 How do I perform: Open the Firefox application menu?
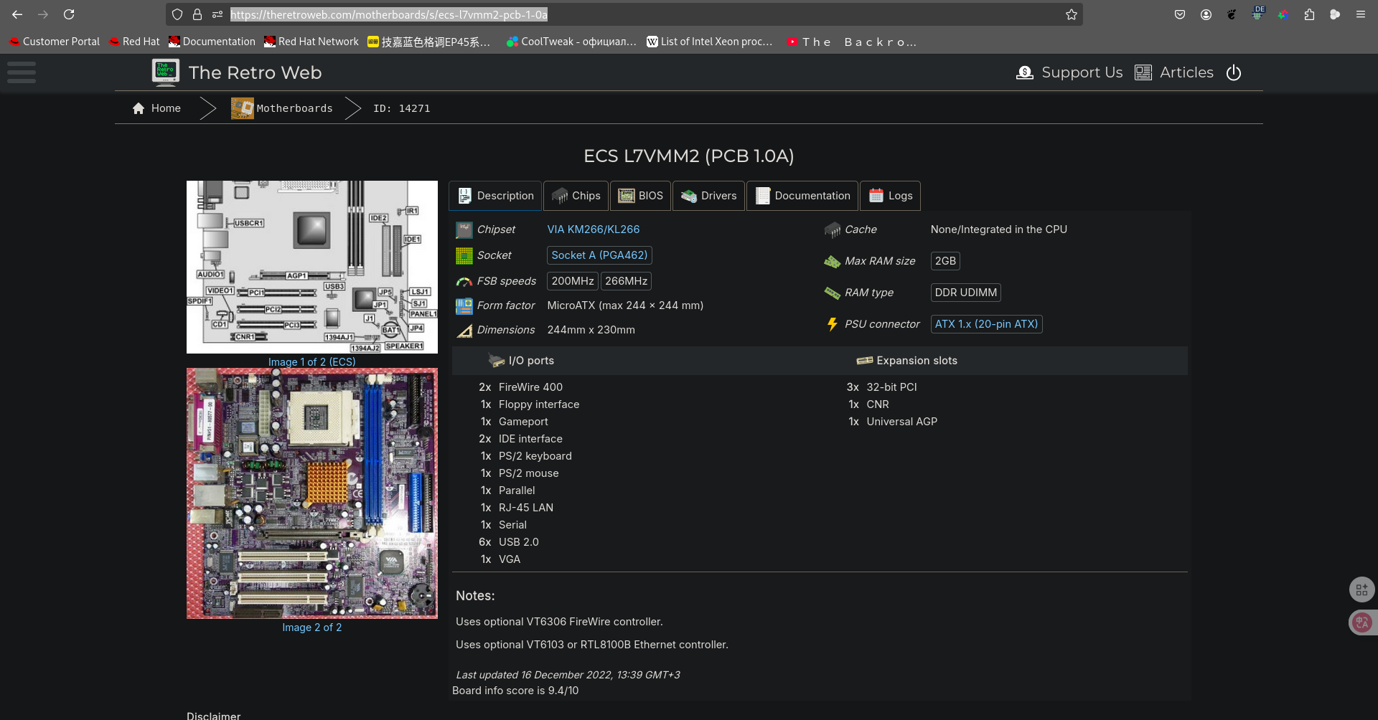click(1361, 14)
